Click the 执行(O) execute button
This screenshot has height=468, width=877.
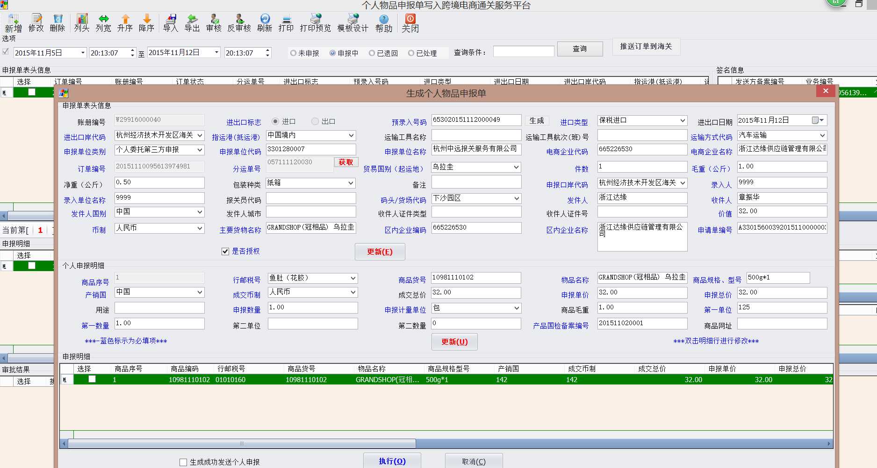pos(392,461)
